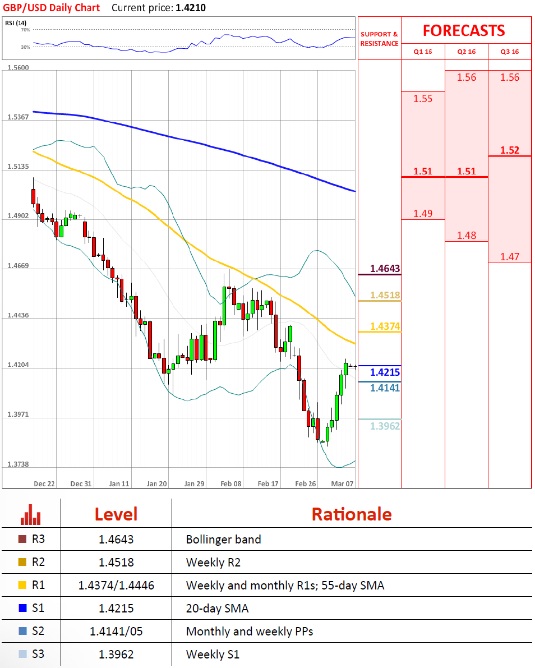The height and width of the screenshot is (668, 535).
Task: Click the current price value 1.4210
Action: (x=191, y=8)
